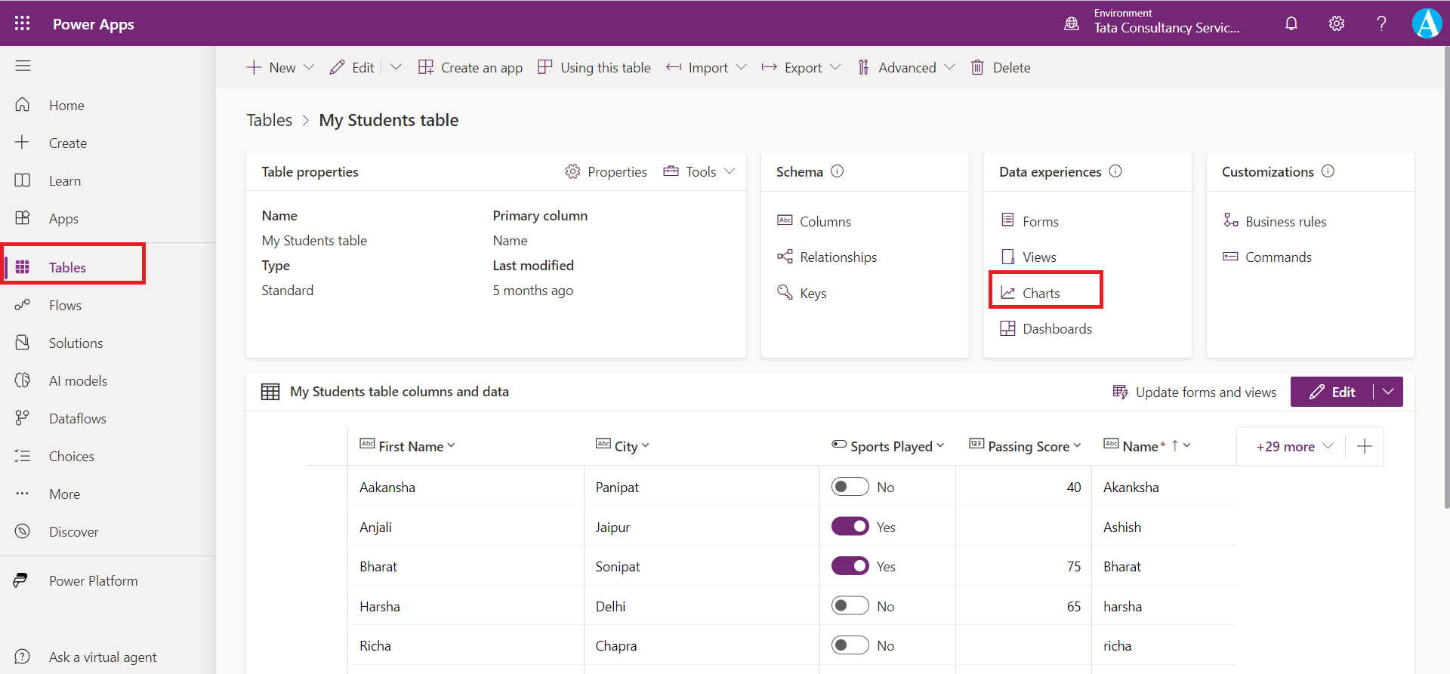Open the Tools dropdown in Table properties
The width and height of the screenshot is (1450, 674).
[x=699, y=171]
